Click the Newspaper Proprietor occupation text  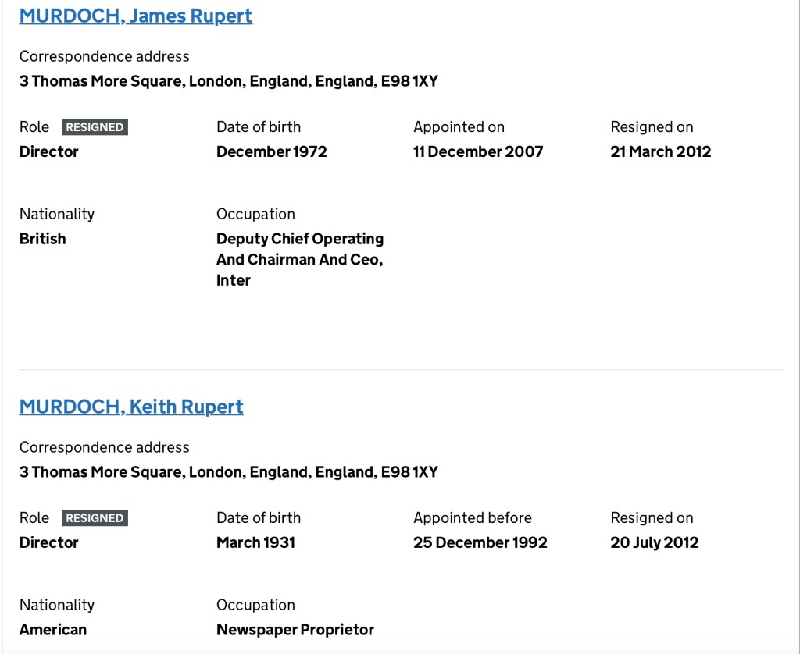click(295, 630)
